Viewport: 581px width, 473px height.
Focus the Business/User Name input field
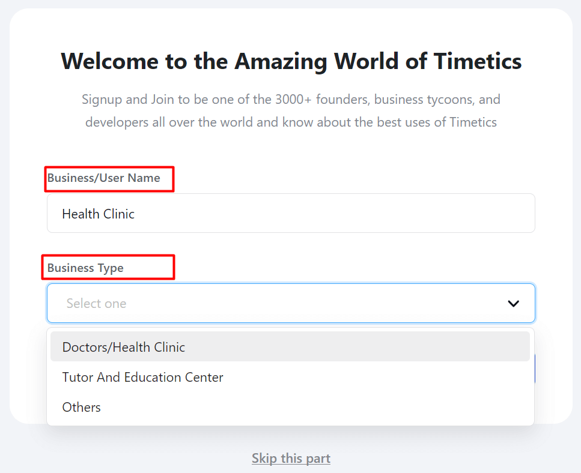pos(291,213)
